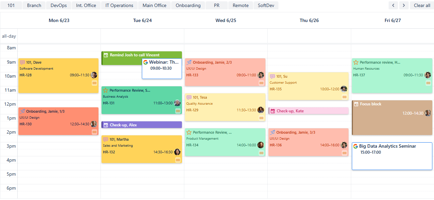Image resolution: width=434 pixels, height=200 pixels.
Task: Go to the previous week
Action: point(393,5)
